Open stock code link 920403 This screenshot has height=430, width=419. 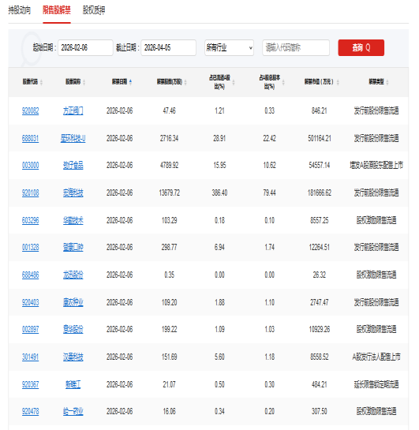(31, 302)
